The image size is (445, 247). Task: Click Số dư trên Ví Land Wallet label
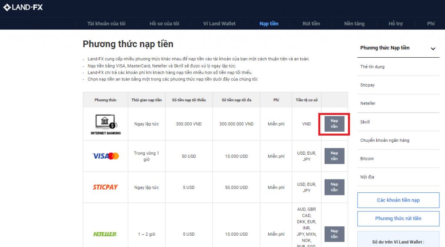coord(398,242)
